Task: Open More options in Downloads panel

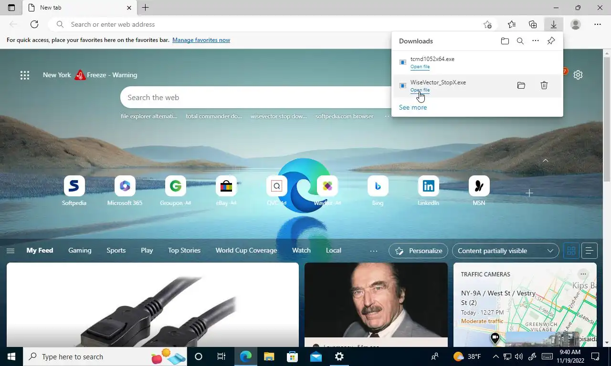Action: pos(536,41)
